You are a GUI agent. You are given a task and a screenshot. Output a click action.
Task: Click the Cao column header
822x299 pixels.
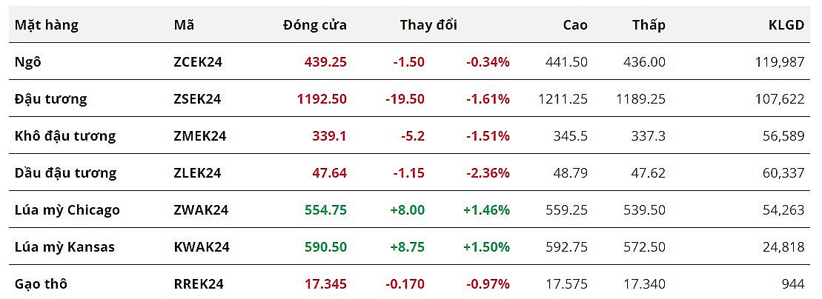[x=574, y=25]
